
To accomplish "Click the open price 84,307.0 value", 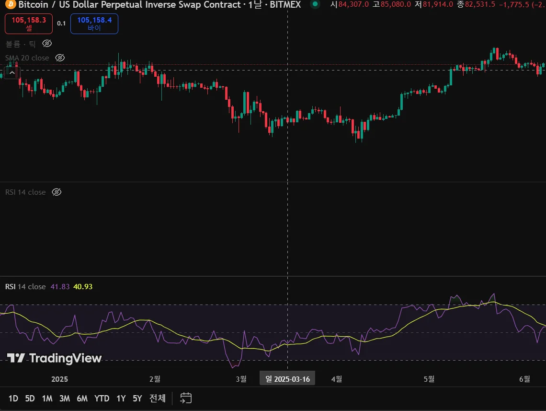I will tap(353, 4).
